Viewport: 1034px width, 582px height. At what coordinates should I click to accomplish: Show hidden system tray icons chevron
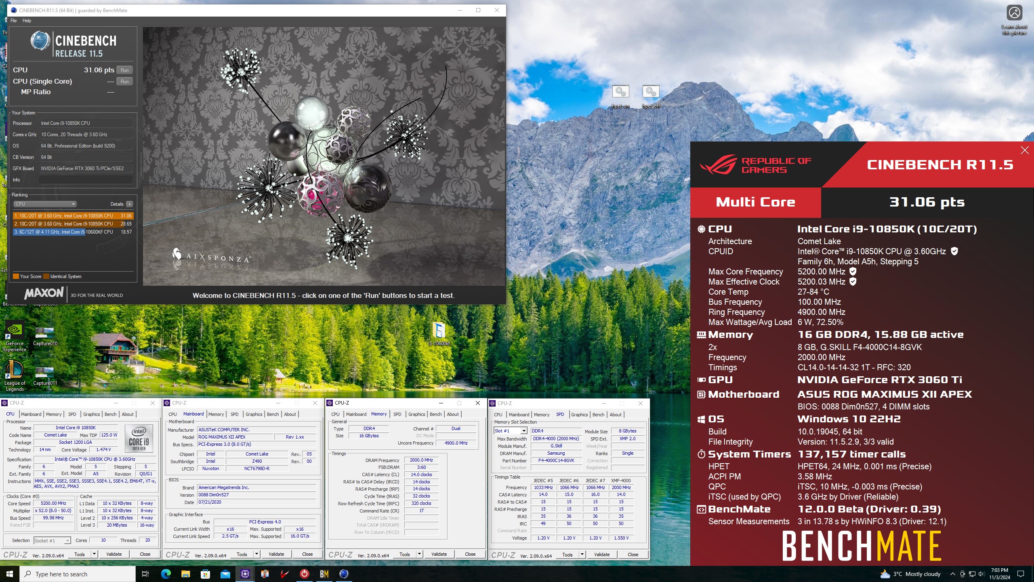[952, 574]
